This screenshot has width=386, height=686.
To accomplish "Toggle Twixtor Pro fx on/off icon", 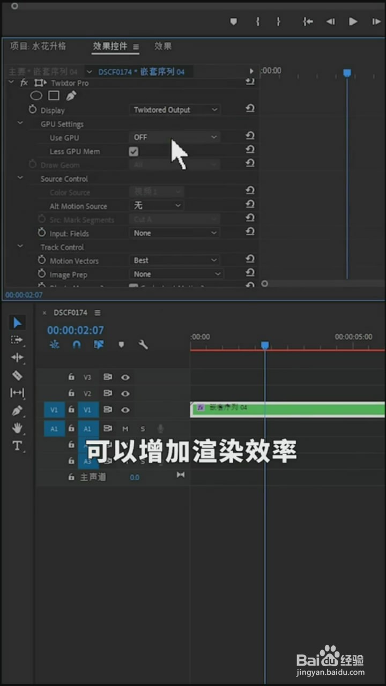I will pos(24,83).
